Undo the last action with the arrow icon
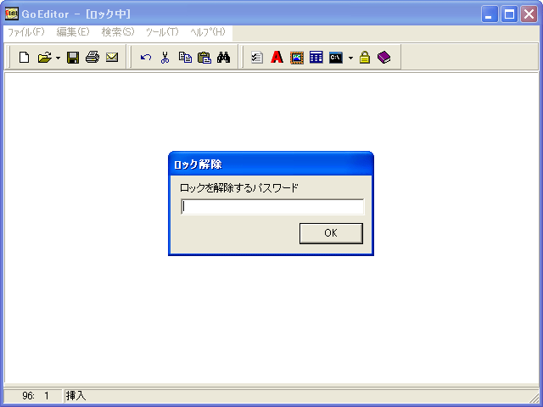This screenshot has width=543, height=407. coord(145,57)
